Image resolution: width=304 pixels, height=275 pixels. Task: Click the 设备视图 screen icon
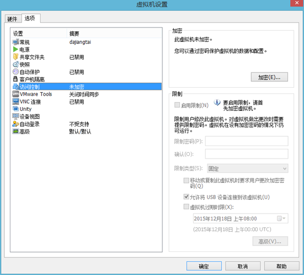pyautogui.click(x=15, y=116)
